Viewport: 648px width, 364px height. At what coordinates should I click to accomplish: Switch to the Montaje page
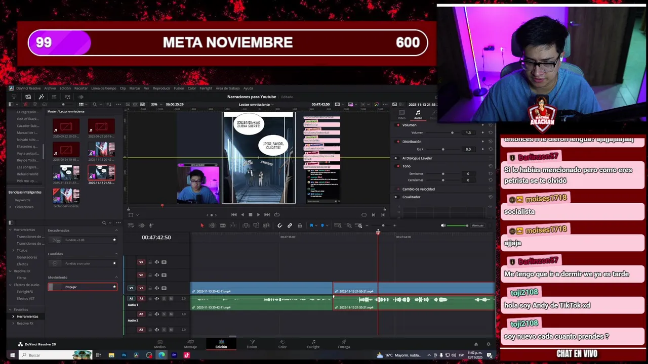190,344
